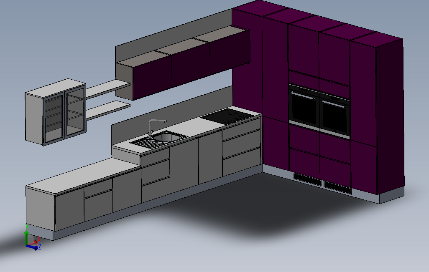Select the black cooktop on counter
Viewport: 429px width, 272px height.
click(x=227, y=117)
